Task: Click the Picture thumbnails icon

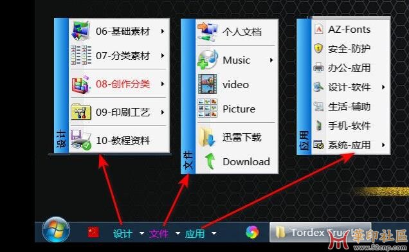Action: pyautogui.click(x=207, y=108)
